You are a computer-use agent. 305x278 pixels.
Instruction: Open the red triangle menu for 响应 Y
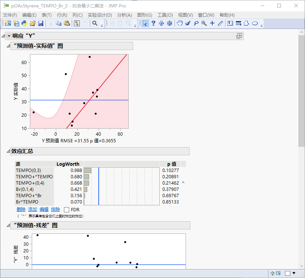click(9, 36)
